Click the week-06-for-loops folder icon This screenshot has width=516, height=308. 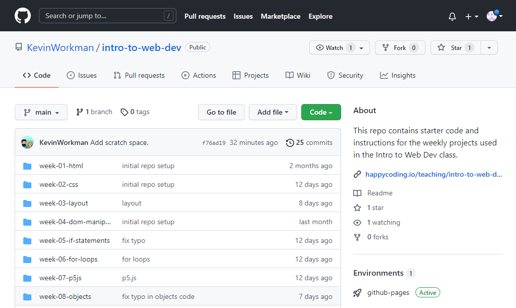(x=27, y=260)
